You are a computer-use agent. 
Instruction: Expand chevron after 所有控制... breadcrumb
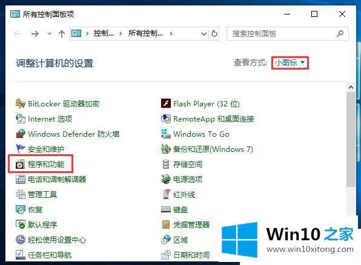tap(171, 34)
